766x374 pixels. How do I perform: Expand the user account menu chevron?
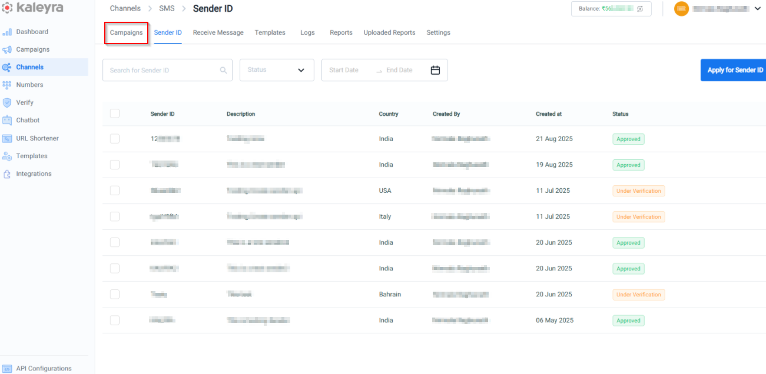point(757,9)
